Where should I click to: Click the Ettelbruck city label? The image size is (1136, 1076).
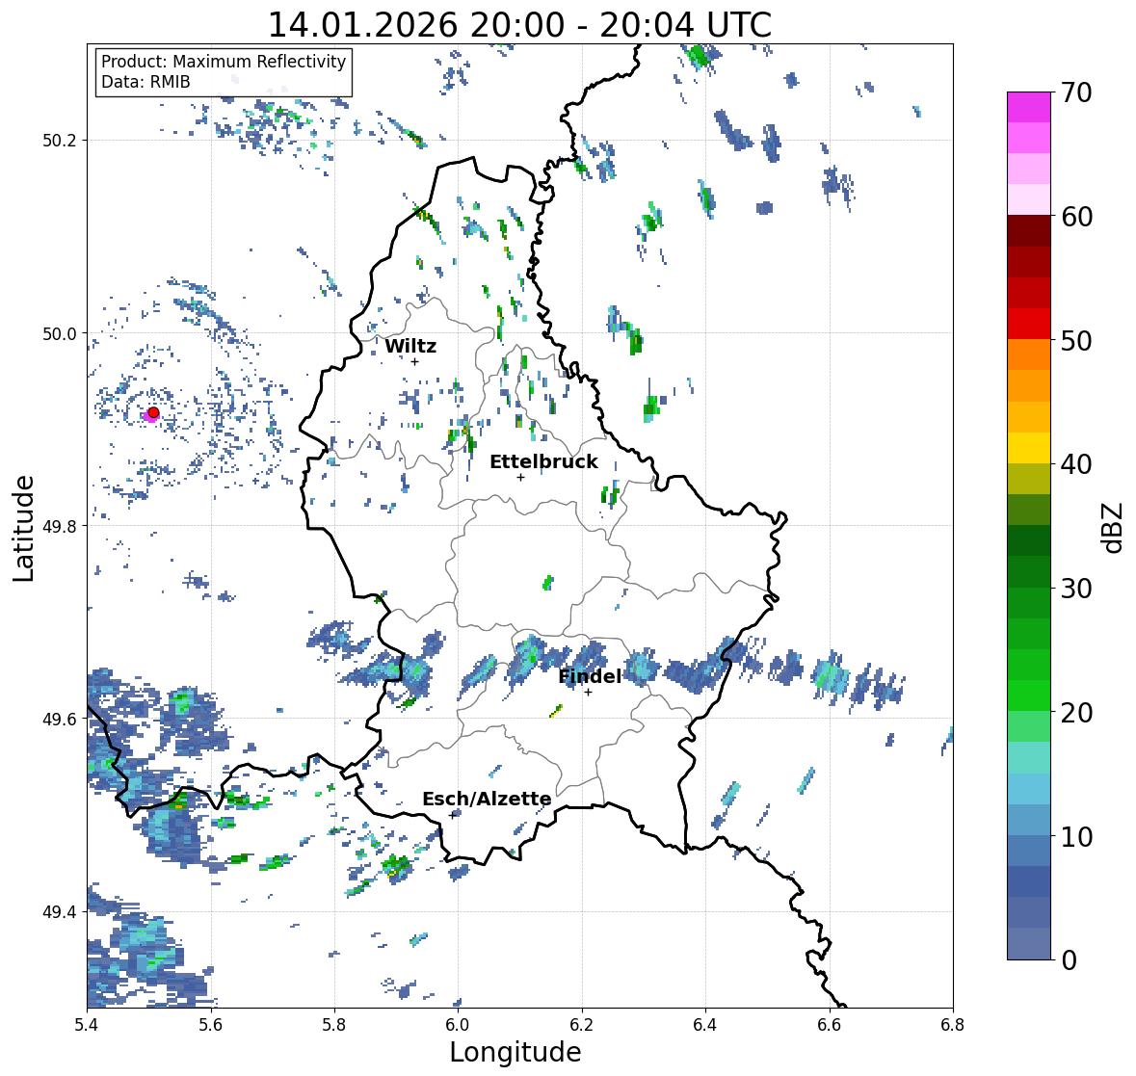pyautogui.click(x=543, y=461)
